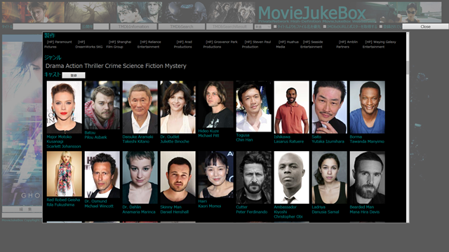Click the Michael Wincott name link
The image size is (449, 252).
click(99, 206)
